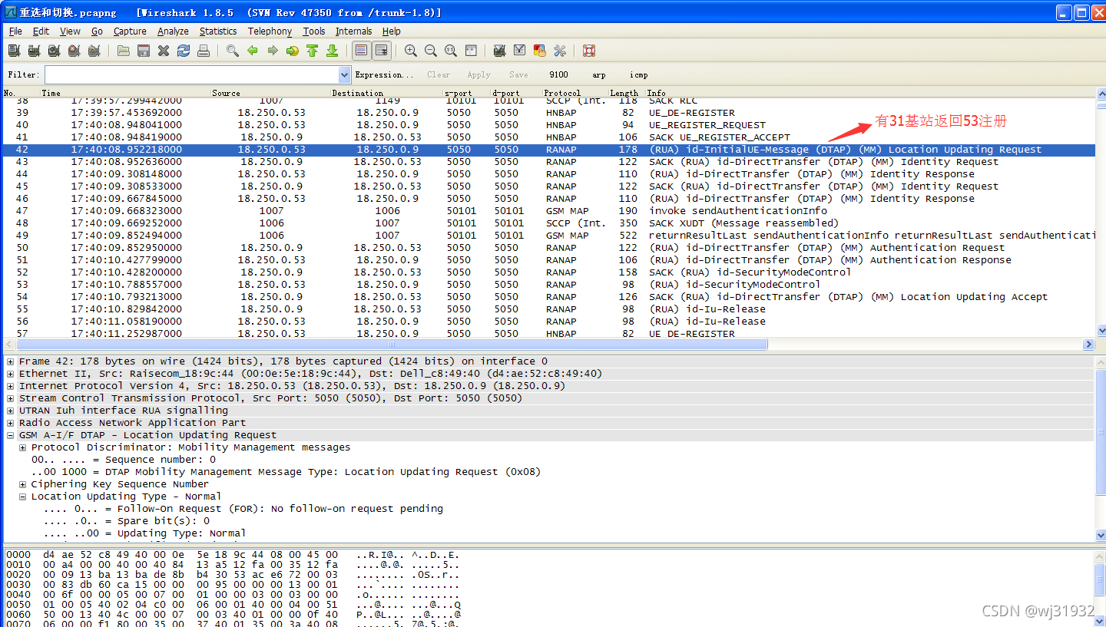This screenshot has width=1106, height=627.
Task: Open the File menu
Action: click(x=15, y=31)
